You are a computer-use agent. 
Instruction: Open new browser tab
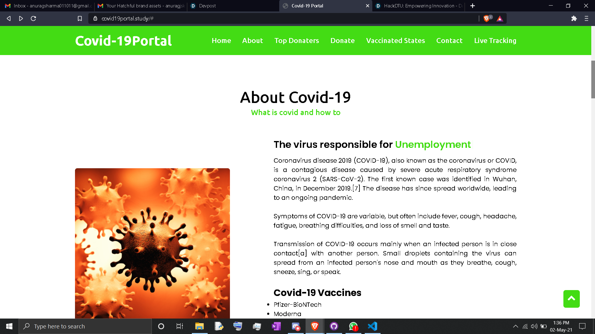[x=472, y=6]
